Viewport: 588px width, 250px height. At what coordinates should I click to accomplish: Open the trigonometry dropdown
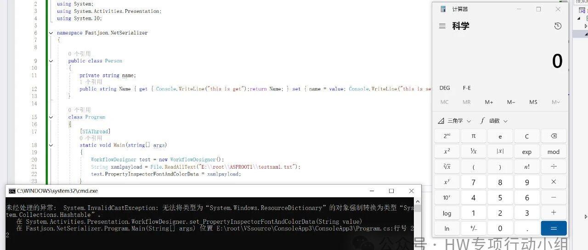454,121
